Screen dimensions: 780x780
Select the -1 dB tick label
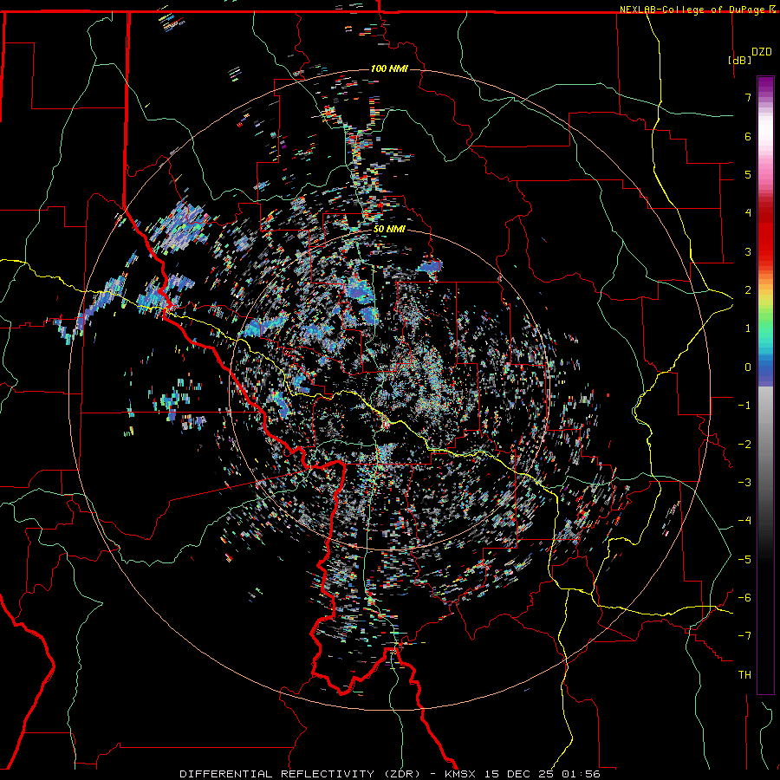tap(744, 406)
